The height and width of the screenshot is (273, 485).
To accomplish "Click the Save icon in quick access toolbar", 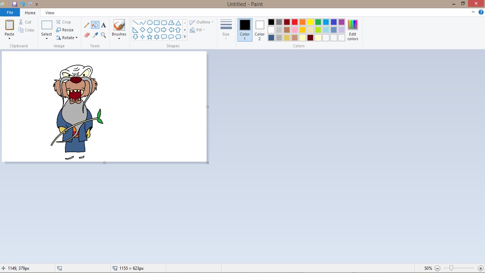I will click(x=14, y=4).
